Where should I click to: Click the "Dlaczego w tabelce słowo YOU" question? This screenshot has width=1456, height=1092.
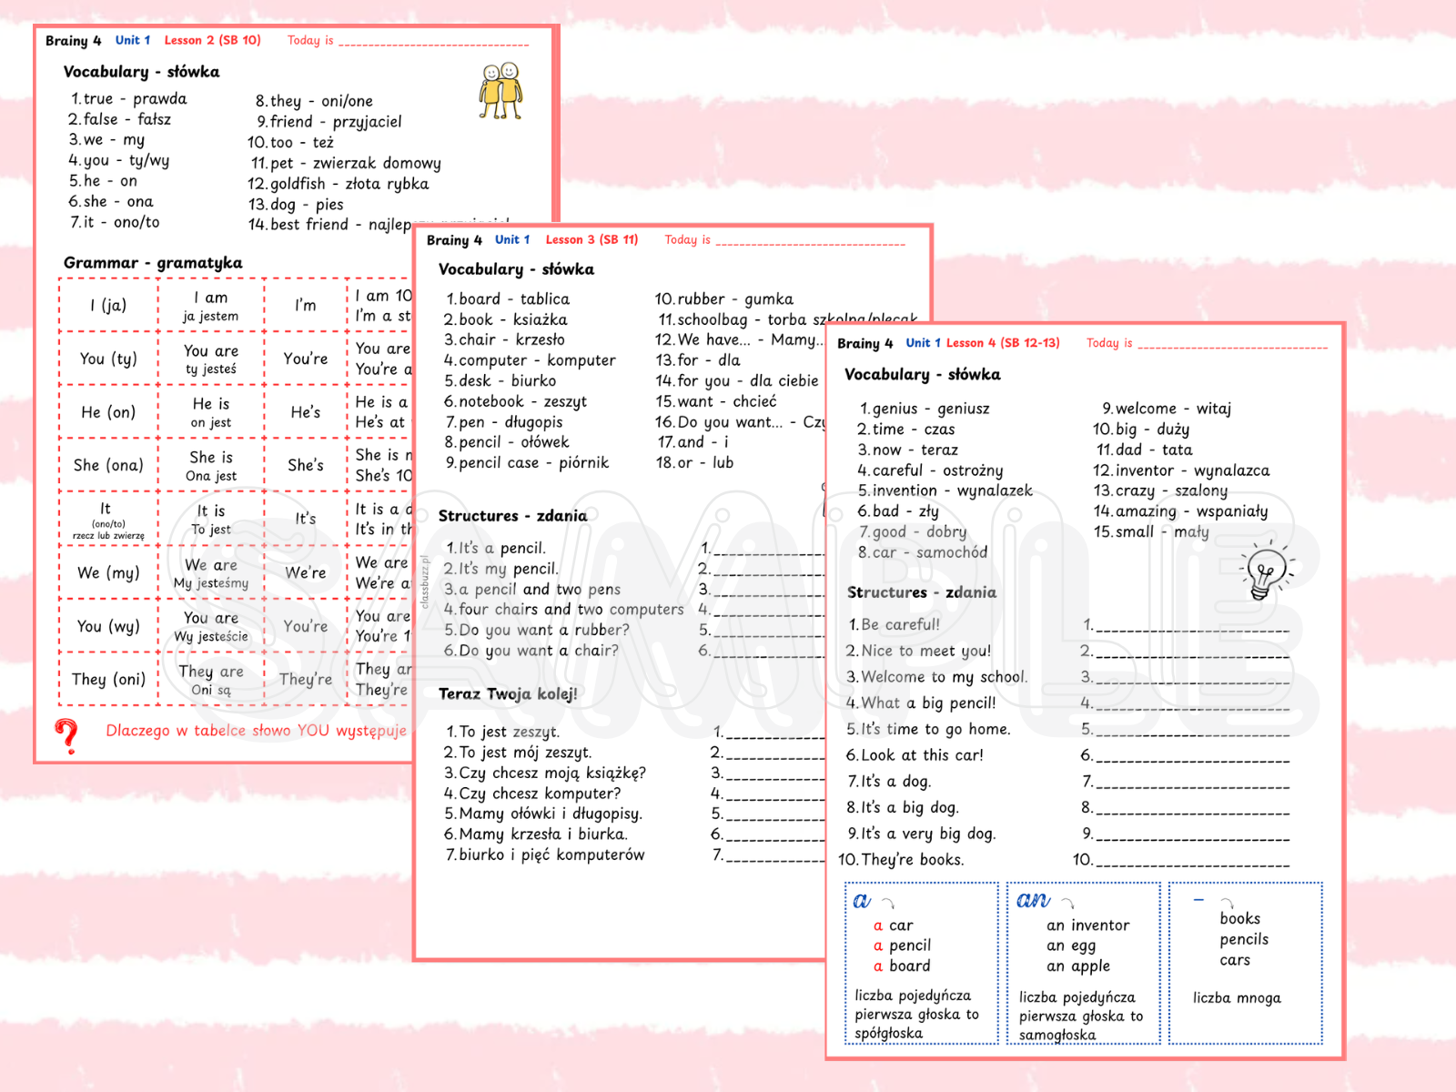(x=256, y=731)
